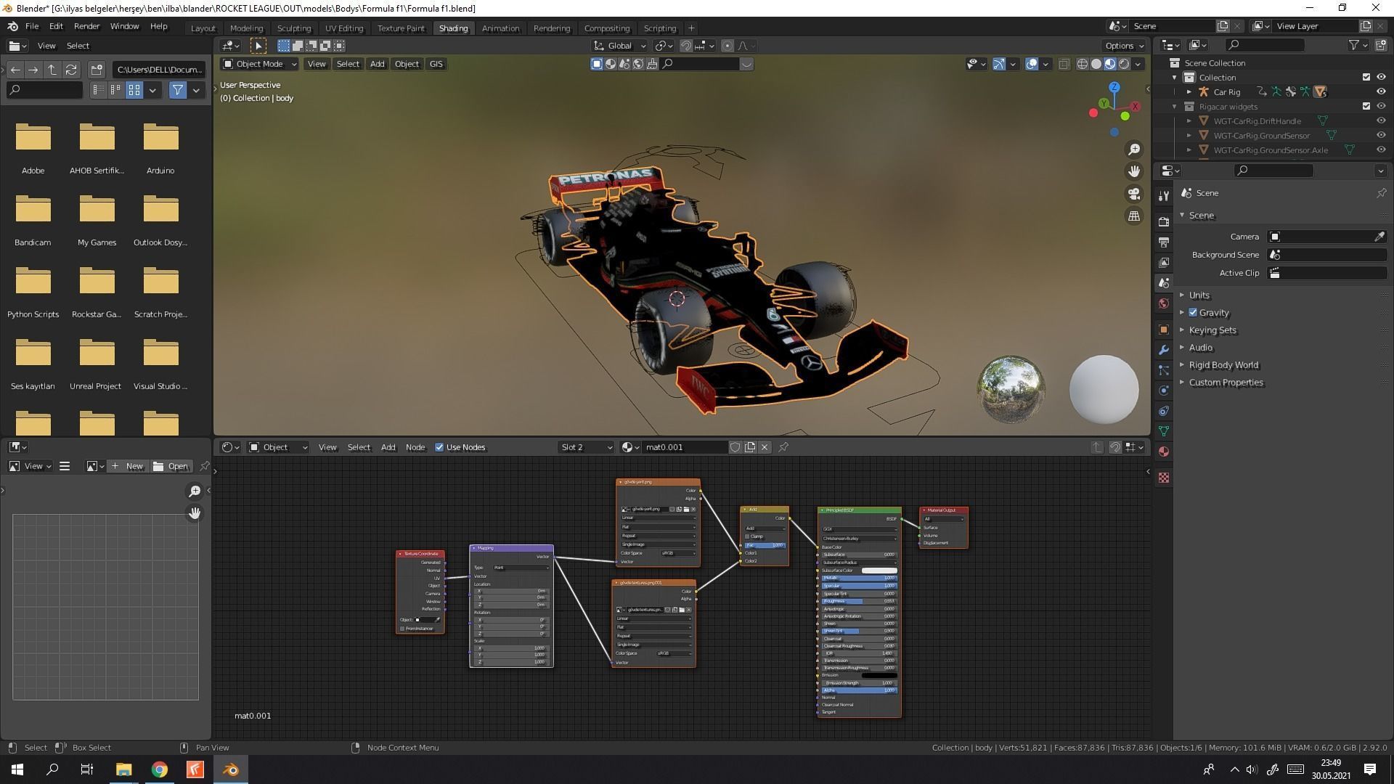Toggle viewport gizmos display
Viewport: 1394px width, 784px height.
(x=999, y=64)
